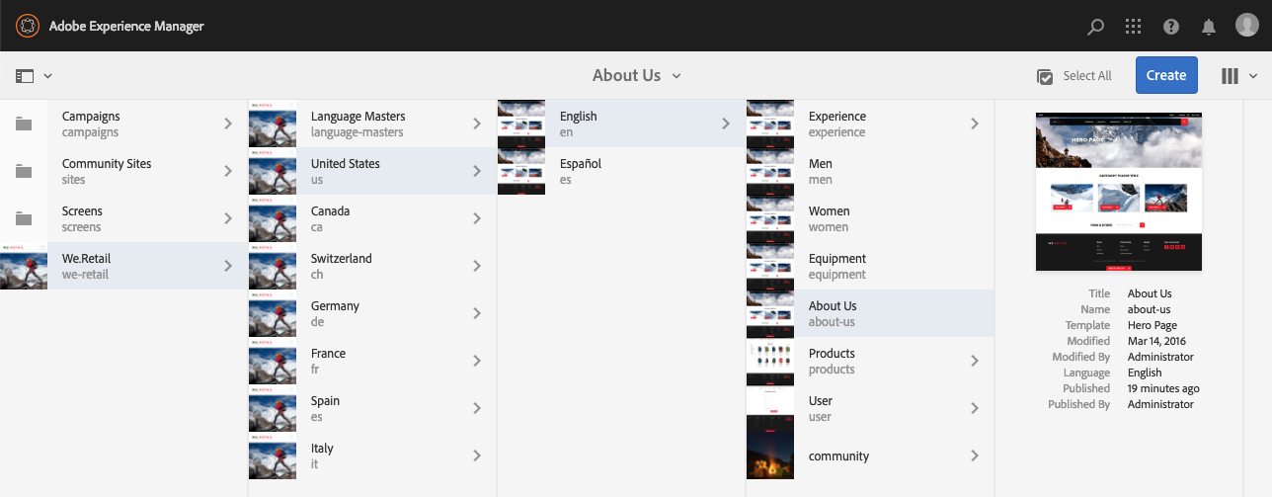Check the Select All checkbox
The width and height of the screenshot is (1272, 497).
tap(1045, 76)
